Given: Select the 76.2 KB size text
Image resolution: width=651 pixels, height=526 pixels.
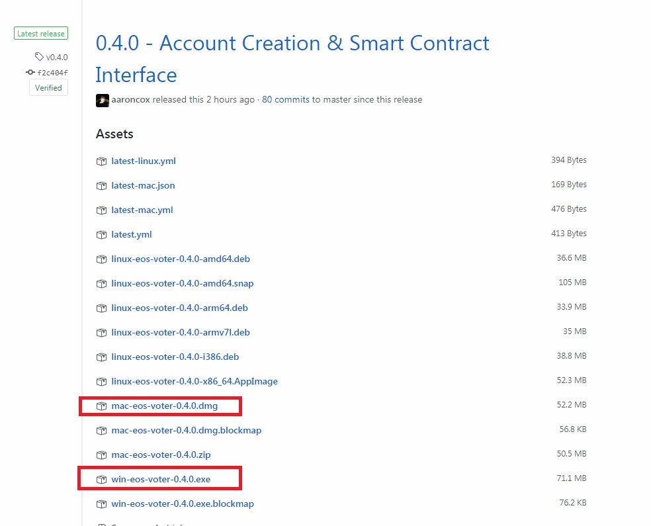Looking at the screenshot, I should click(x=573, y=503).
